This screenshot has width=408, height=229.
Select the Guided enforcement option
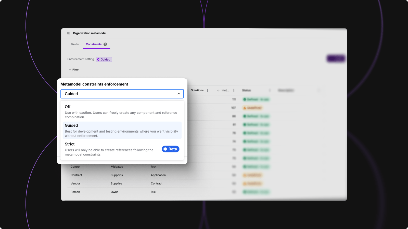pyautogui.click(x=122, y=130)
